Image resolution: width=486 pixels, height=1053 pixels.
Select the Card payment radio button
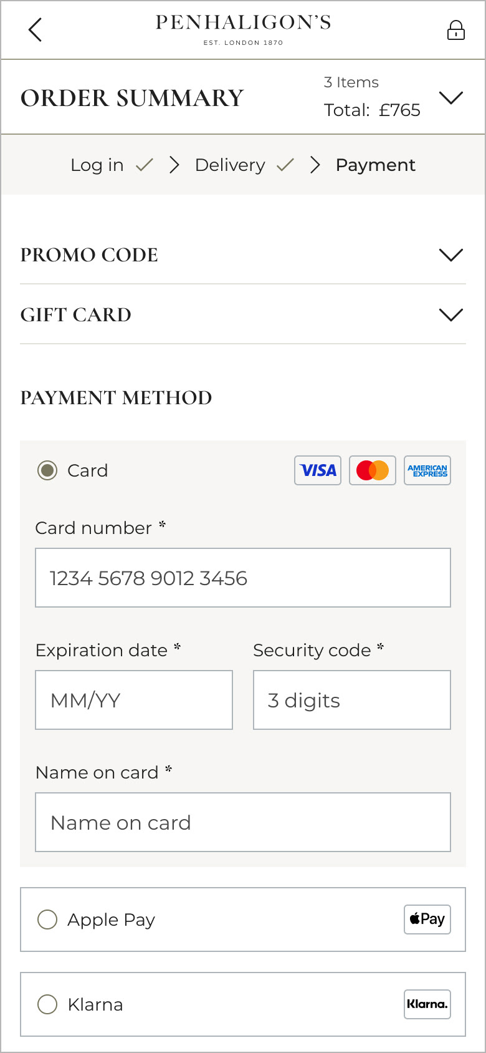(x=47, y=470)
